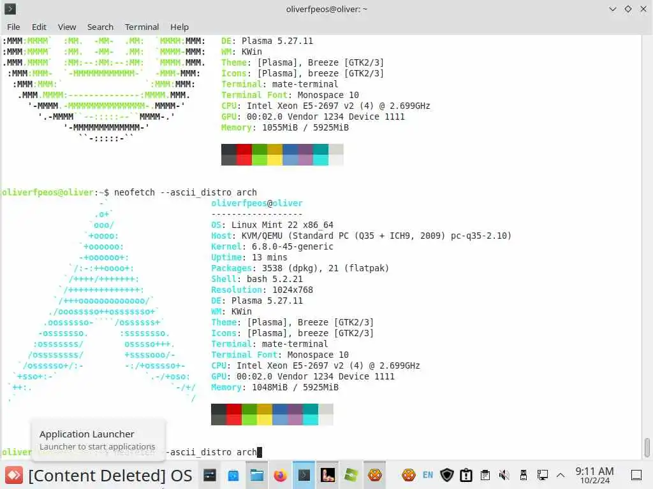653x489 pixels.
Task: Click the [Content Deleted] OS launcher label
Action: point(110,475)
